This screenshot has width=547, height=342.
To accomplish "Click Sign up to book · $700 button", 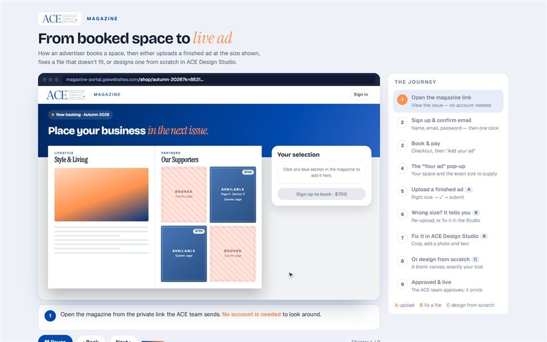I will (321, 194).
